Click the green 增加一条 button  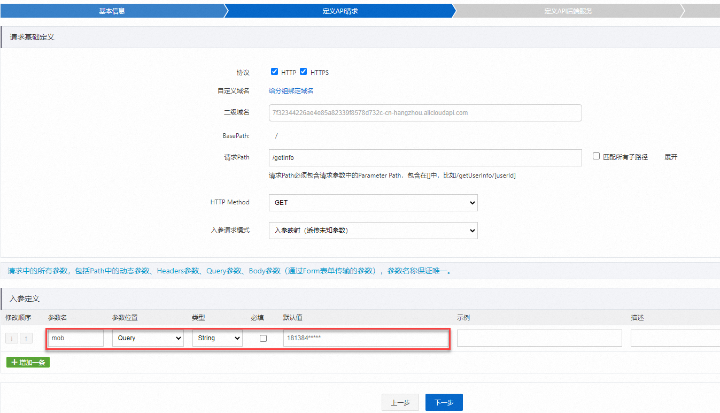click(28, 362)
